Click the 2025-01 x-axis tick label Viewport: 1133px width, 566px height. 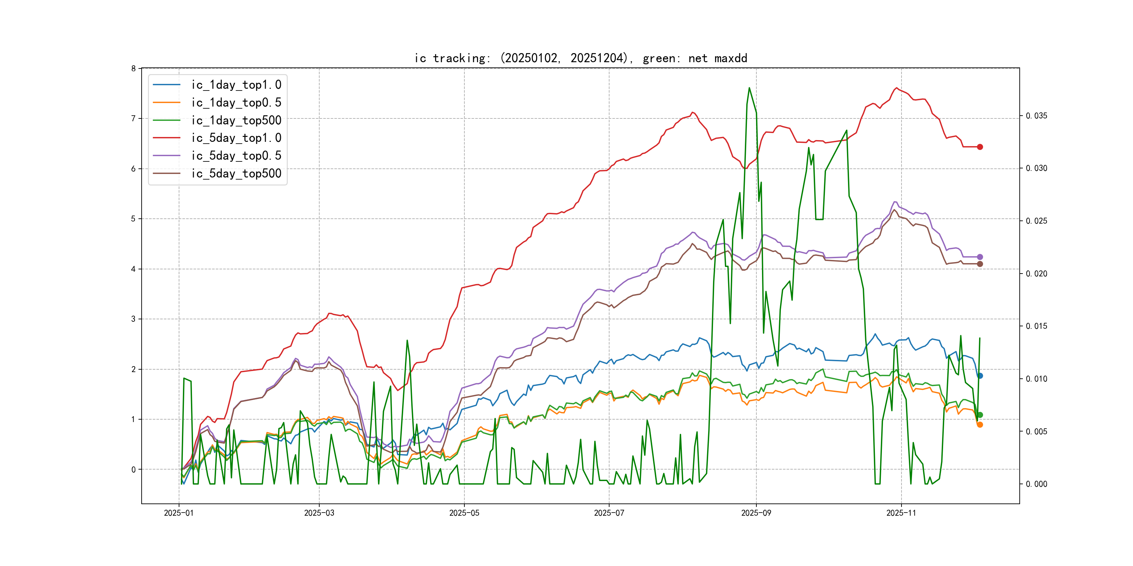(x=179, y=513)
